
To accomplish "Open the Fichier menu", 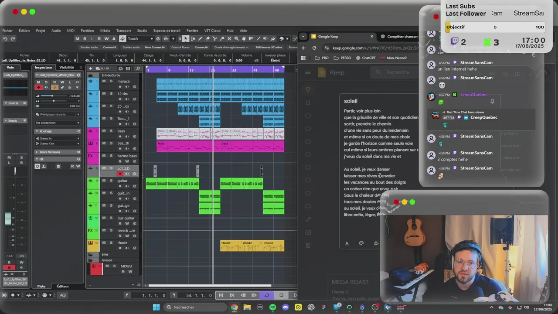I will (x=7, y=31).
